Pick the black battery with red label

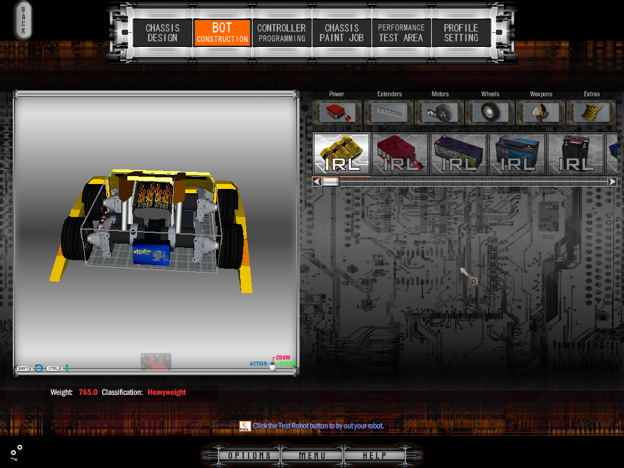(575, 154)
